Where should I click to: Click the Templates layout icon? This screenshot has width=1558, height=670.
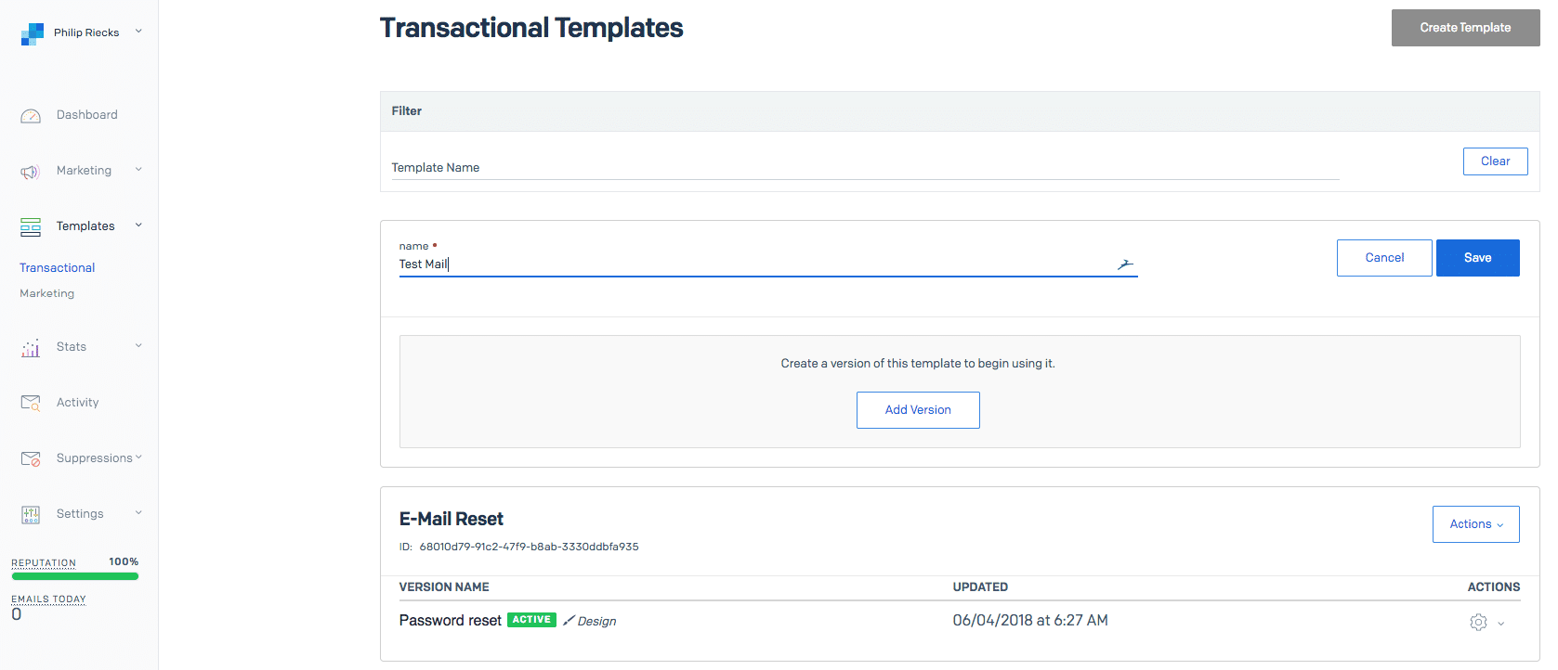[x=31, y=227]
